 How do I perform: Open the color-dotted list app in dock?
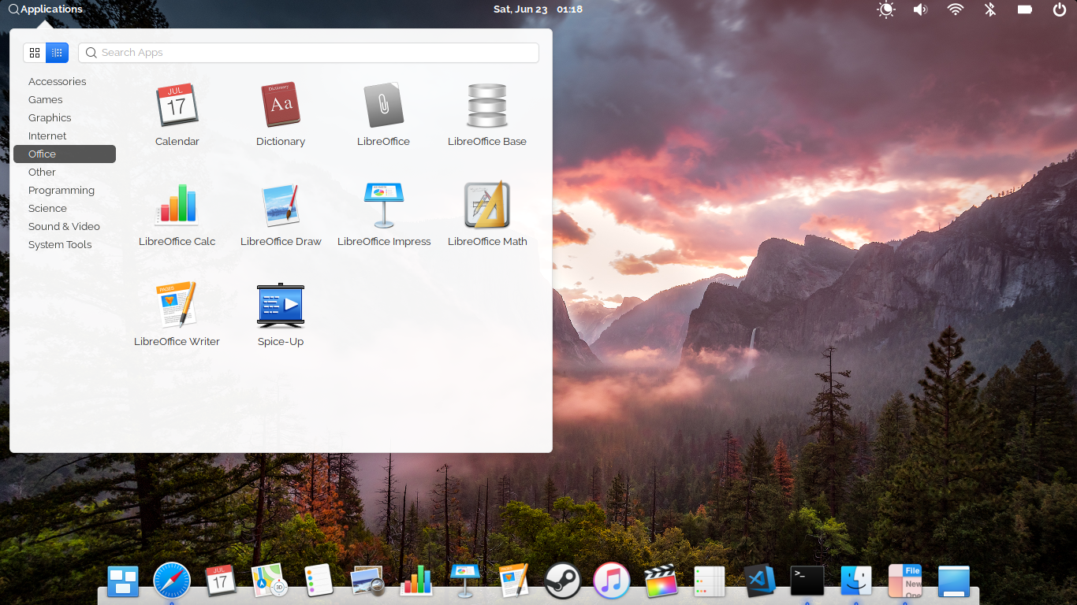point(710,581)
